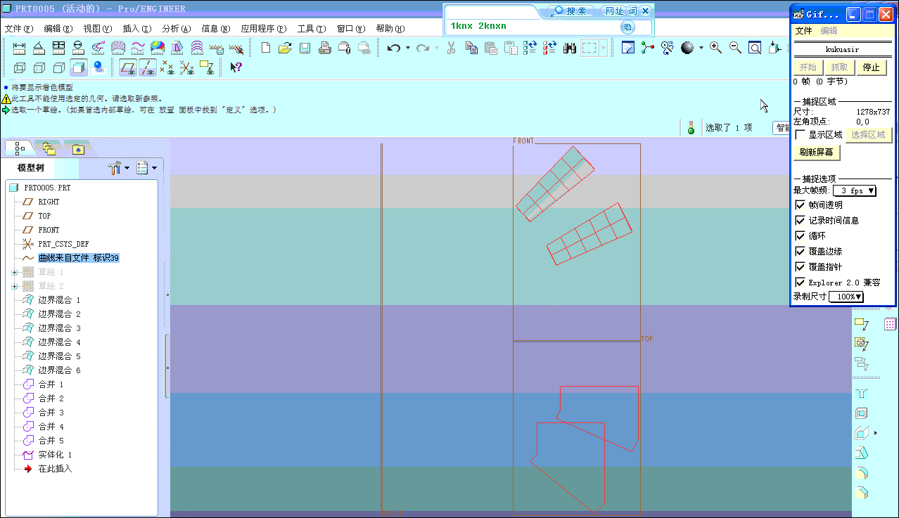Click the model tree settings hammer icon
This screenshot has width=899, height=518.
115,168
